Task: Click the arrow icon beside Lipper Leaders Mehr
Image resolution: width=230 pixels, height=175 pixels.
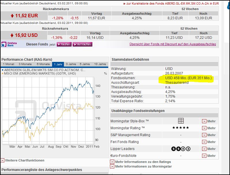Action: tap(204, 149)
